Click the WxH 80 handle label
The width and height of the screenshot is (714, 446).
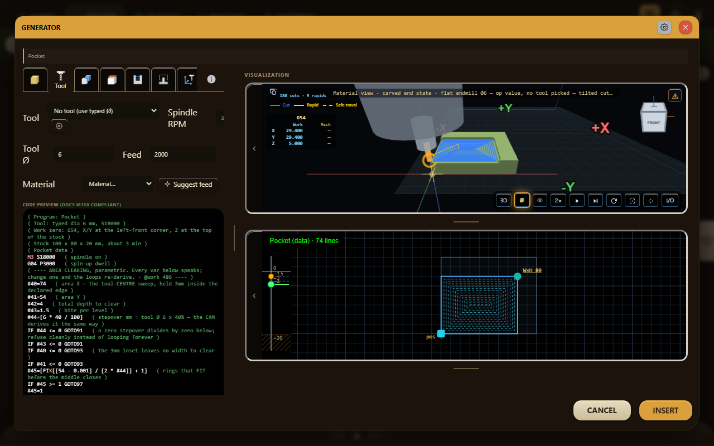tap(532, 270)
